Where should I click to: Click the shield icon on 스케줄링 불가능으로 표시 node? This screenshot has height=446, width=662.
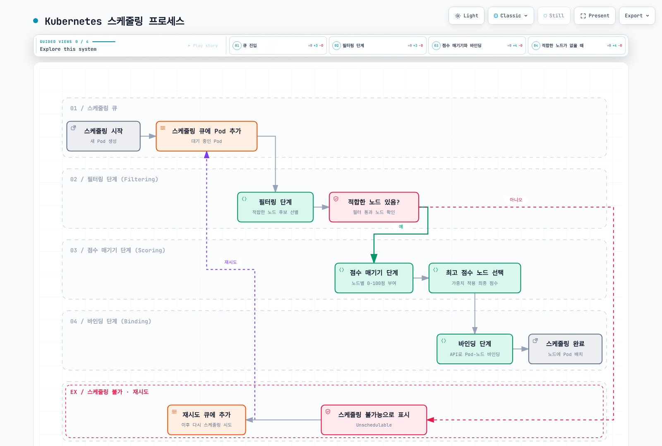[328, 412]
